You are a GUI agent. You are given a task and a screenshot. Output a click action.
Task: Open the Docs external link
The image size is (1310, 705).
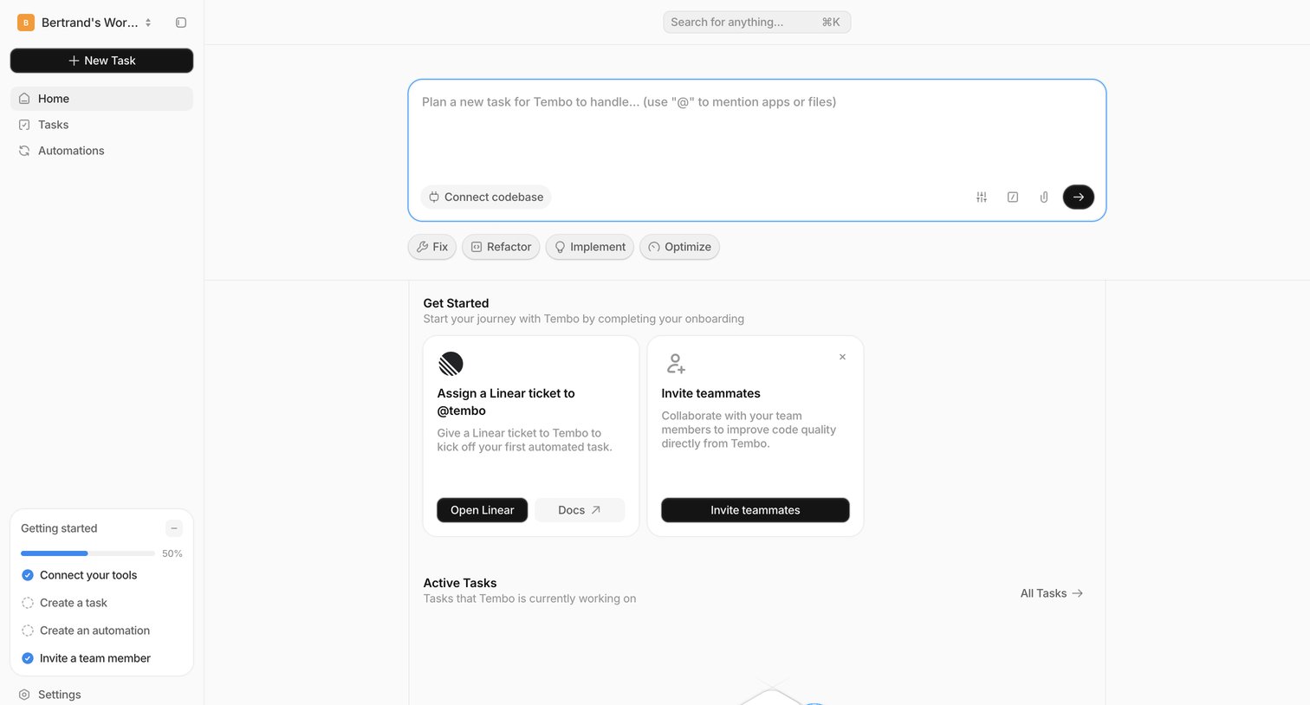[x=580, y=510]
